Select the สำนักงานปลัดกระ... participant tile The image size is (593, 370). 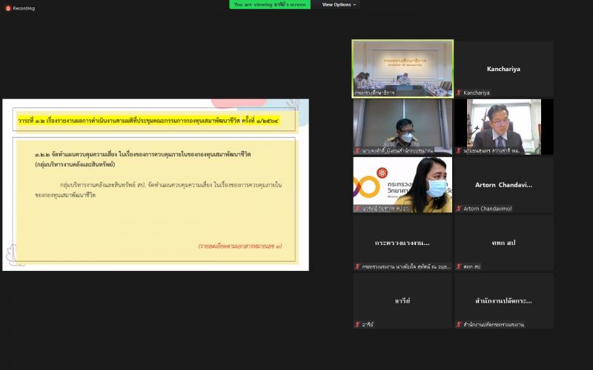point(504,301)
